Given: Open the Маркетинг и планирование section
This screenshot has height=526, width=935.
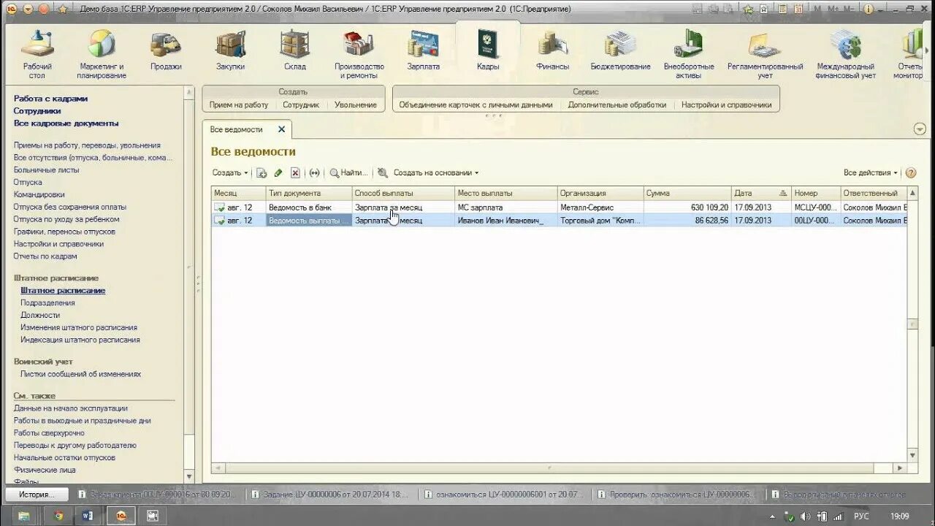Looking at the screenshot, I should point(102,55).
